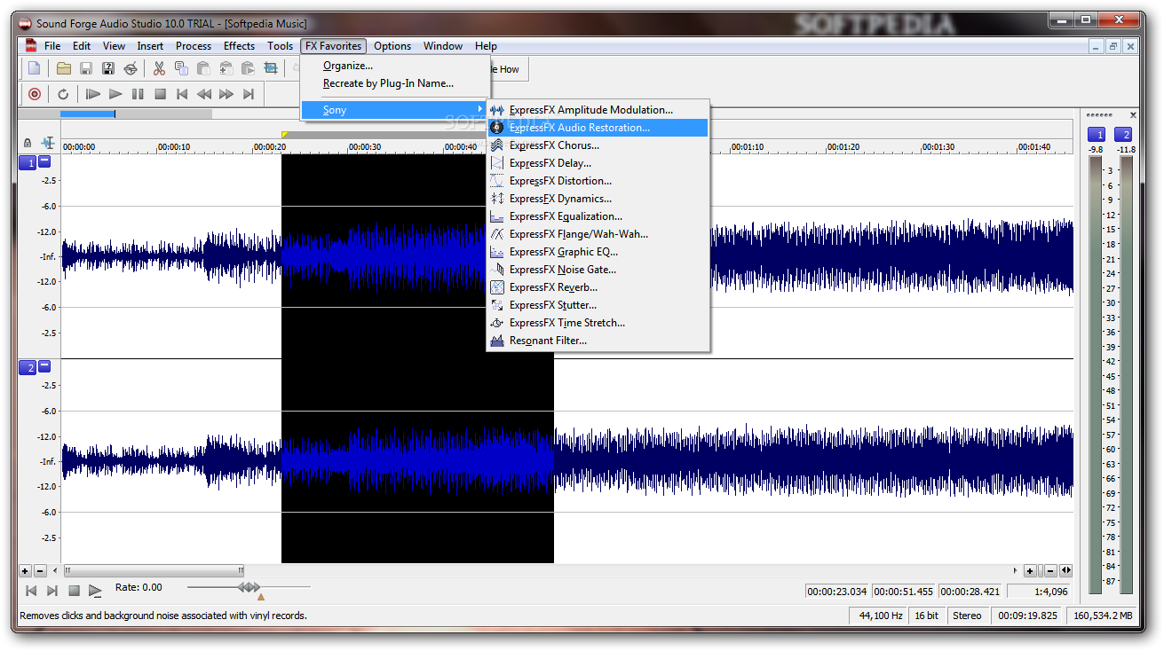Select ExpressFX Chorus...
The width and height of the screenshot is (1164, 651).
coord(598,145)
